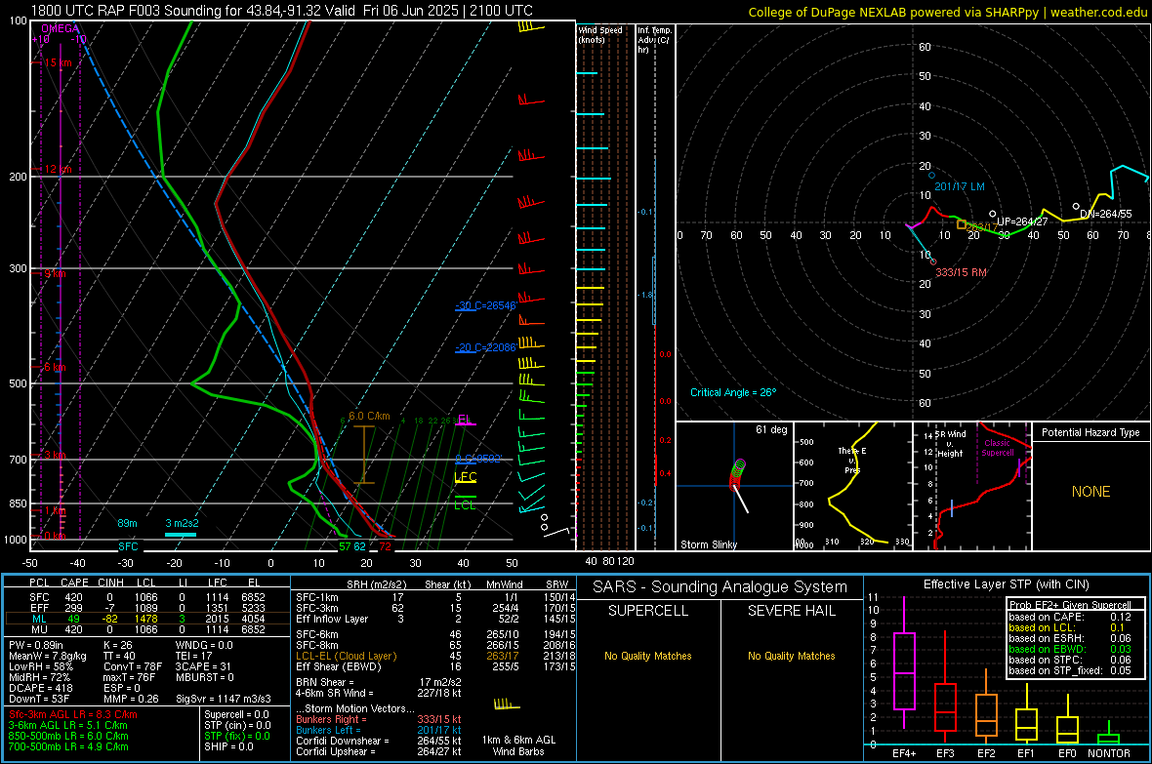
Task: Click the LCL-EL (Cloud Layer) row
Action: click(x=435, y=656)
